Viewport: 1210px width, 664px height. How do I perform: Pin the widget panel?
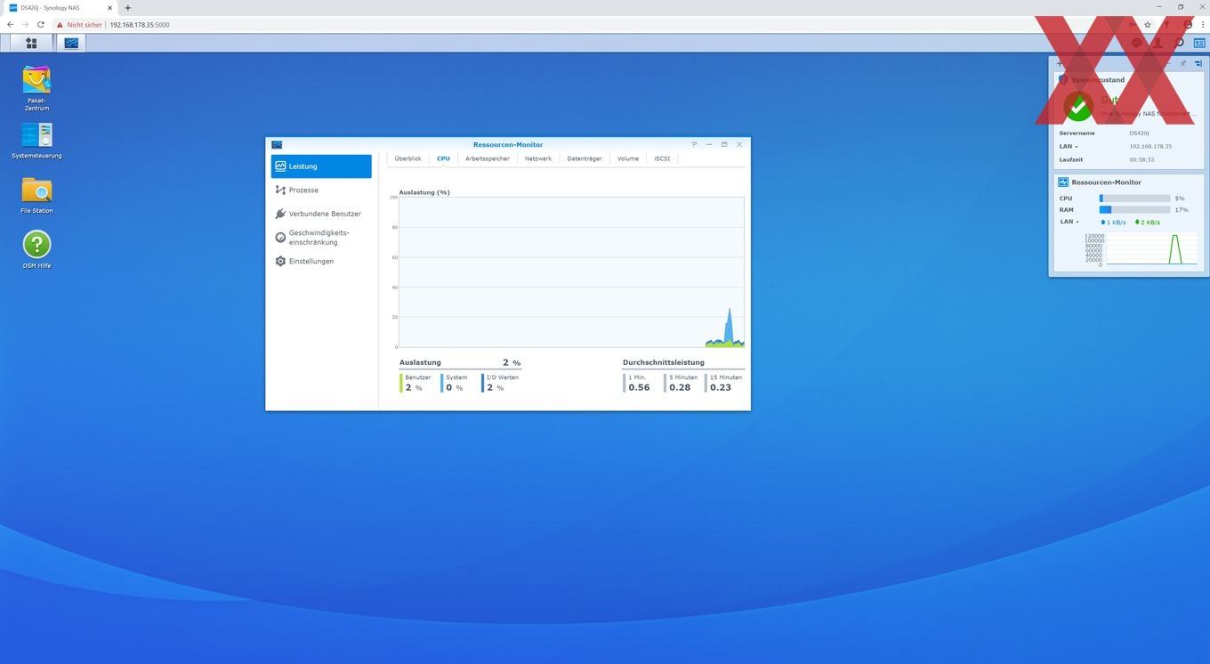point(1182,63)
